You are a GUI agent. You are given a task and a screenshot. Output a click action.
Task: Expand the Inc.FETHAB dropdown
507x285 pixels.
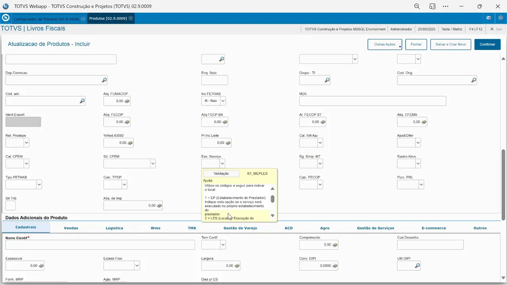point(223,101)
